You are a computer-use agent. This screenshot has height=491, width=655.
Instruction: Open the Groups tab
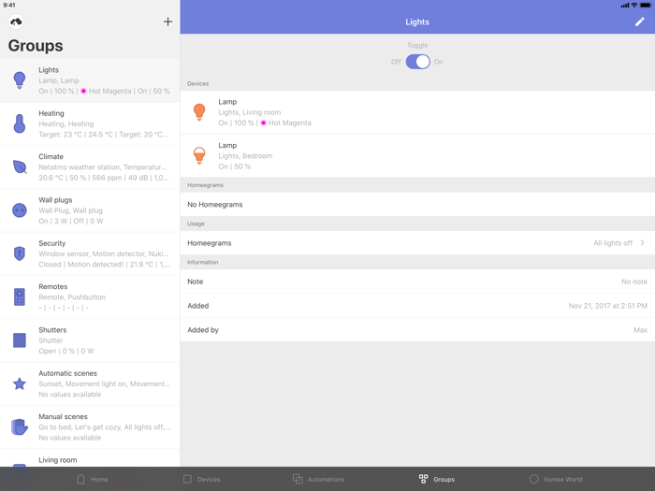click(437, 479)
